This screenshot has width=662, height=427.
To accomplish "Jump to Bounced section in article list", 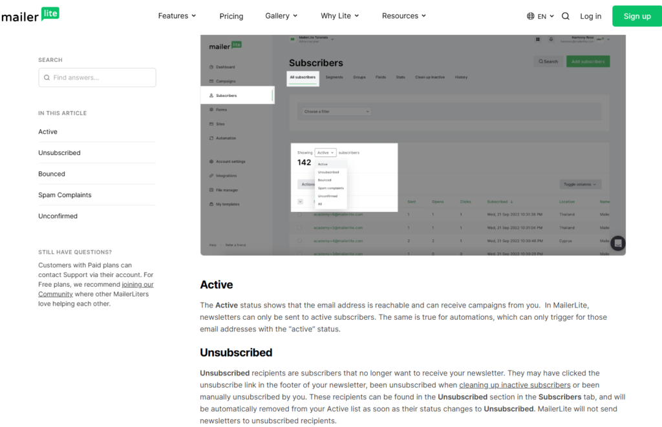I will tap(52, 174).
